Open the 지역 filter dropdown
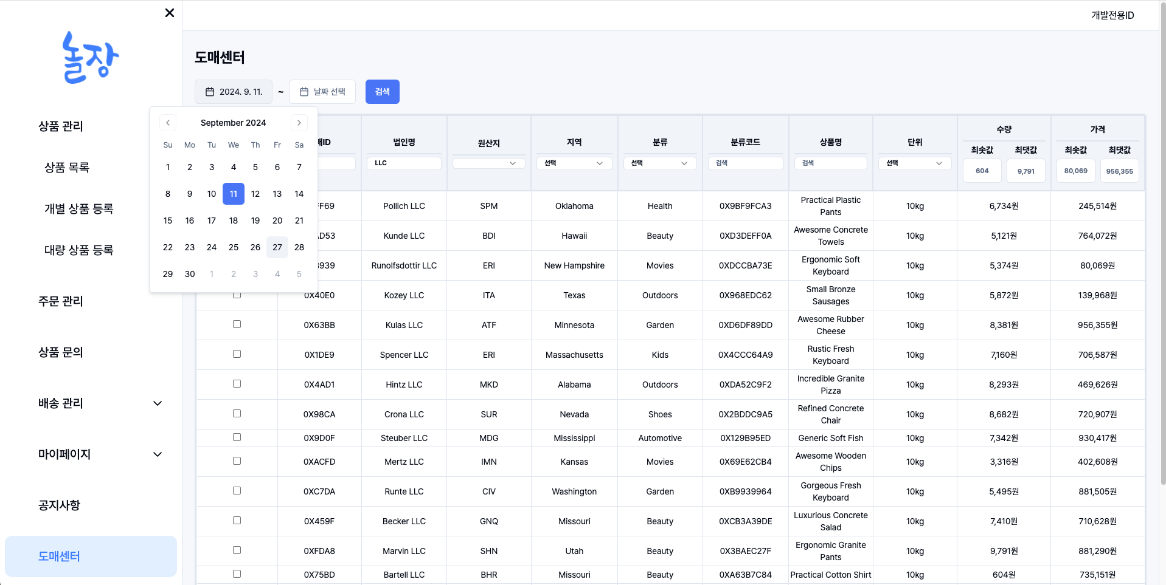The image size is (1166, 585). [574, 163]
